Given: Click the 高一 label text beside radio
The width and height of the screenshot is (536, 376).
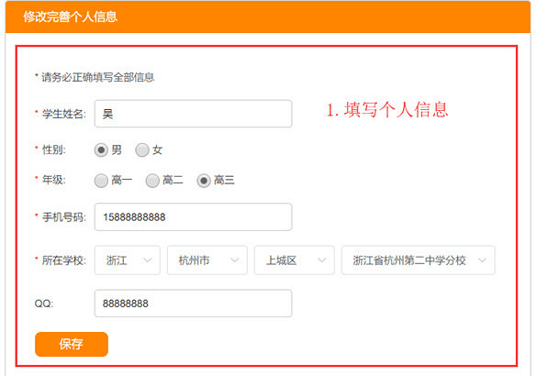Looking at the screenshot, I should point(122,180).
